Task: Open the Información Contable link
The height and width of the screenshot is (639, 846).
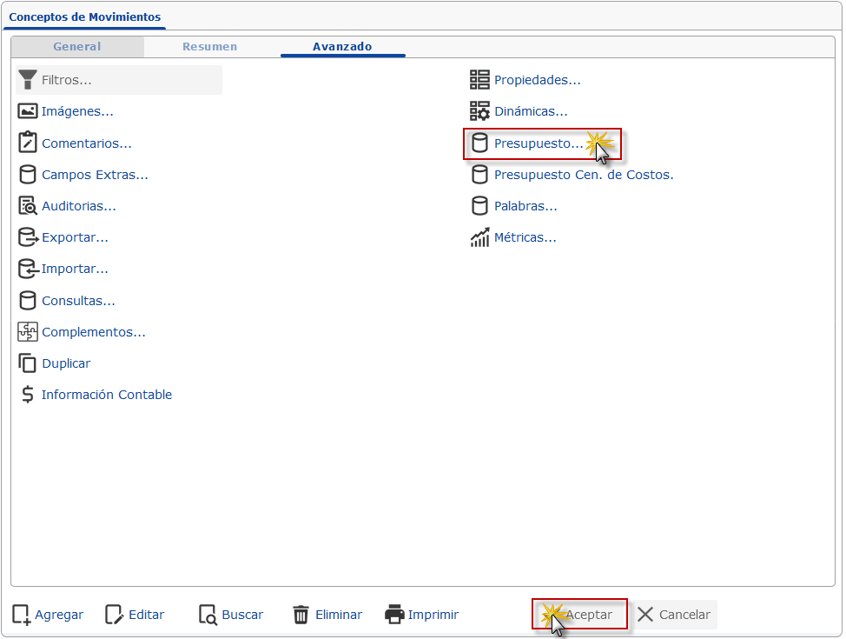Action: [107, 395]
